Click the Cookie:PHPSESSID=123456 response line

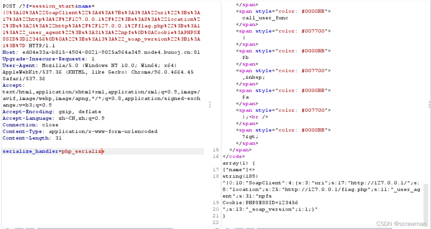point(260,202)
